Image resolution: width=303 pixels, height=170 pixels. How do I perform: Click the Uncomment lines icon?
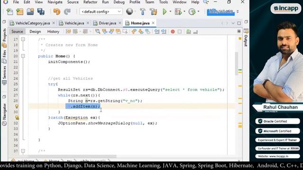click(196, 32)
